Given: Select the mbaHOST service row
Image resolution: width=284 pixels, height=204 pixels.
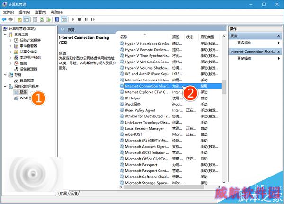Looking at the screenshot, I should pyautogui.click(x=170, y=134).
